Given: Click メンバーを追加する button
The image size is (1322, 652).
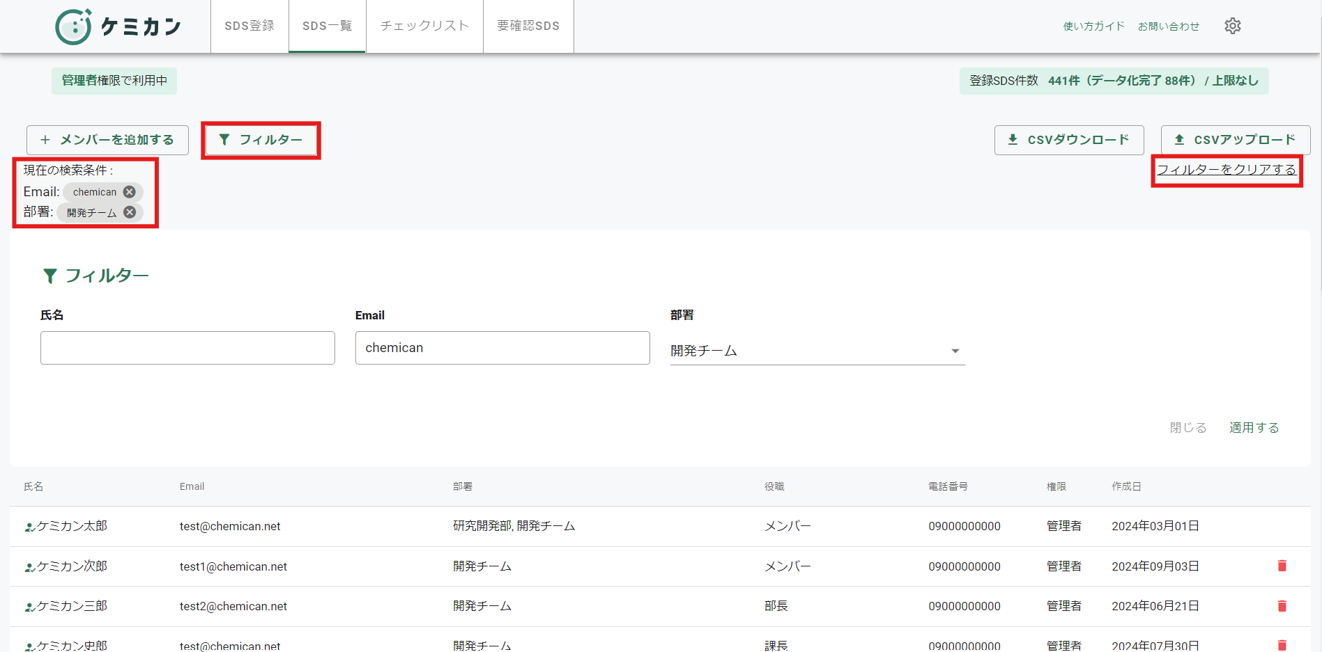Looking at the screenshot, I should (x=107, y=140).
